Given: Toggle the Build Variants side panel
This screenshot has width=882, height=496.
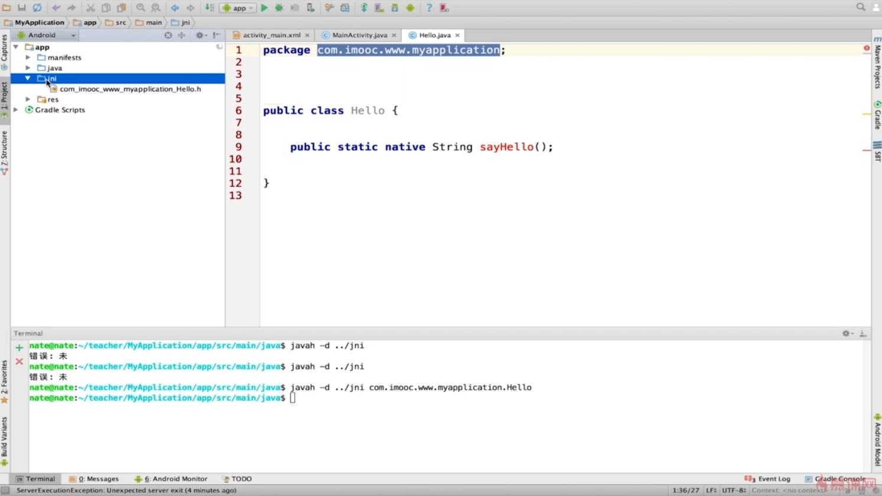Looking at the screenshot, I should click(5, 440).
